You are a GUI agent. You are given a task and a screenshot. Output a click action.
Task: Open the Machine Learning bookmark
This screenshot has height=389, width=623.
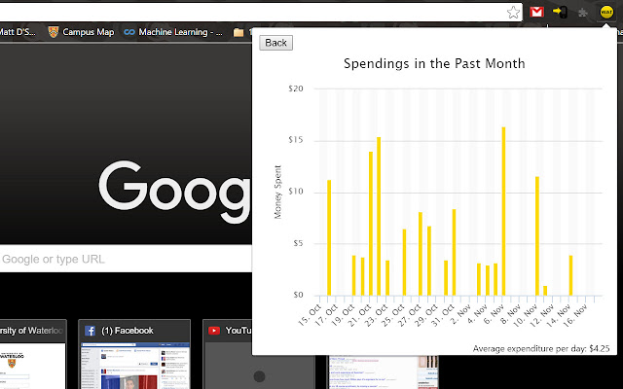pos(173,32)
